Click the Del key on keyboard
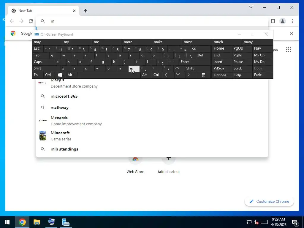This screenshot has height=228, width=304. (x=203, y=55)
